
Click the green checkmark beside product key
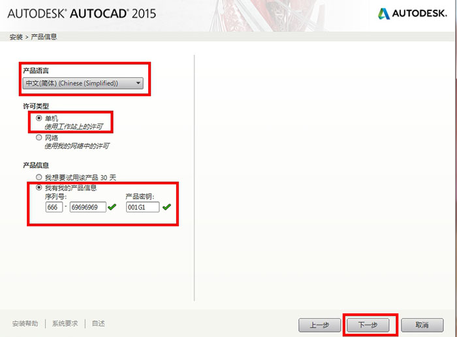coord(166,207)
